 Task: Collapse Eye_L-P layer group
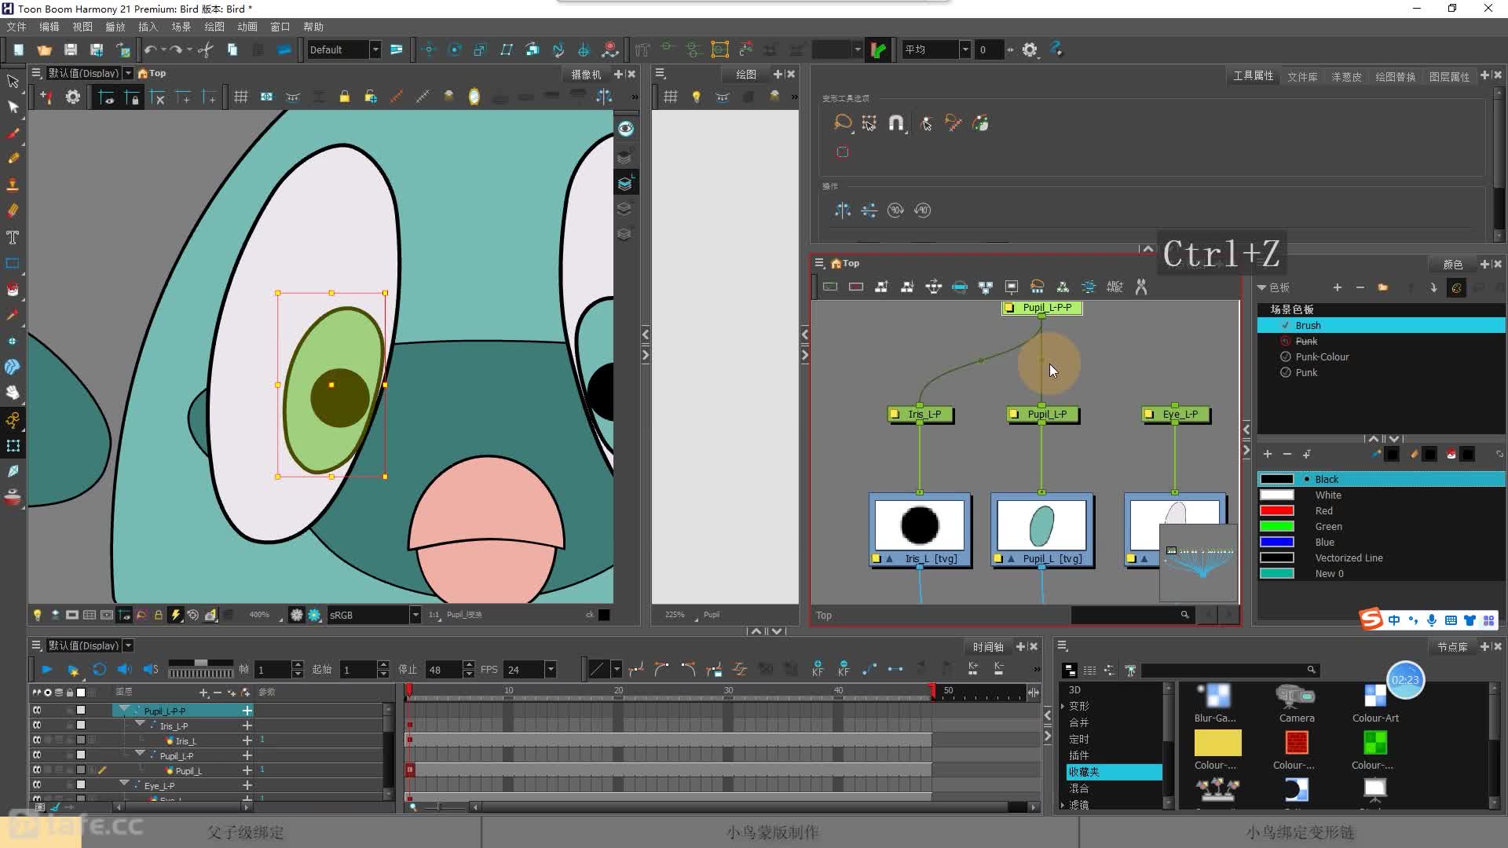click(x=124, y=784)
